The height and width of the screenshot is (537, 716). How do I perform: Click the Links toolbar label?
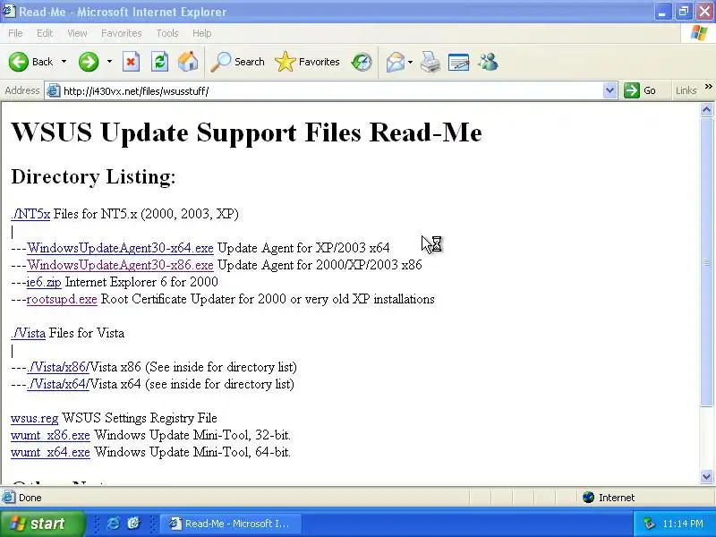(686, 90)
